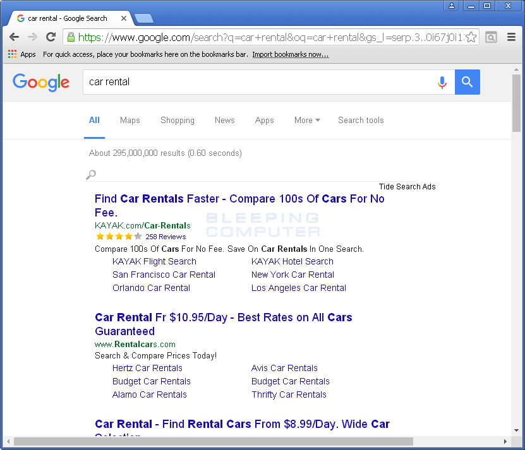The height and width of the screenshot is (450, 525).
Task: Click the green padlock security icon
Action: (x=71, y=37)
